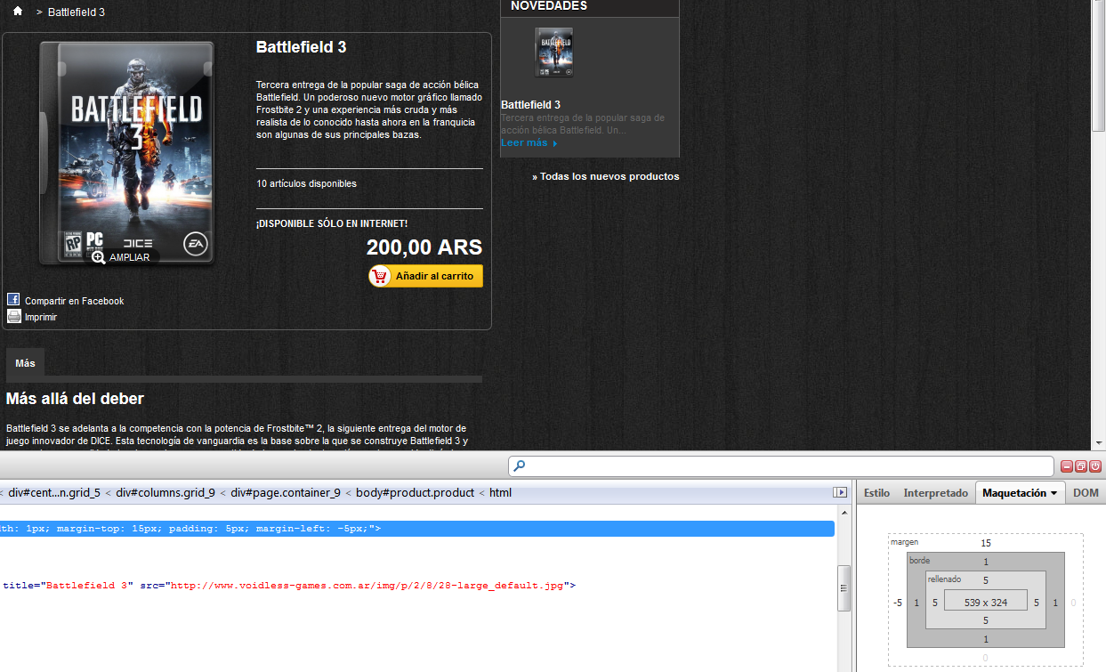Click the rellenado label in layout
This screenshot has height=672, width=1106.
click(x=944, y=579)
